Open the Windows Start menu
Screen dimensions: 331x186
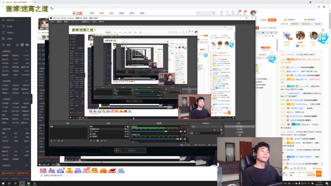(3, 184)
